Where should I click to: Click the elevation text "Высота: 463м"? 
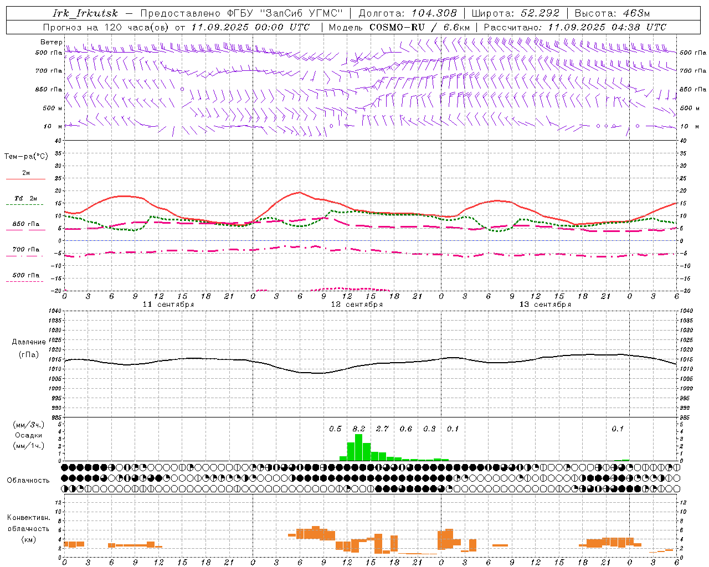(612, 13)
